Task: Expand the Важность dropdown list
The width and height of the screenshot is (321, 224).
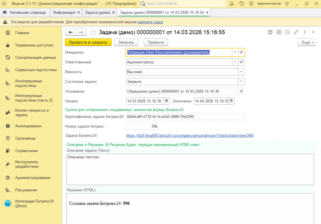Action: tap(241, 72)
